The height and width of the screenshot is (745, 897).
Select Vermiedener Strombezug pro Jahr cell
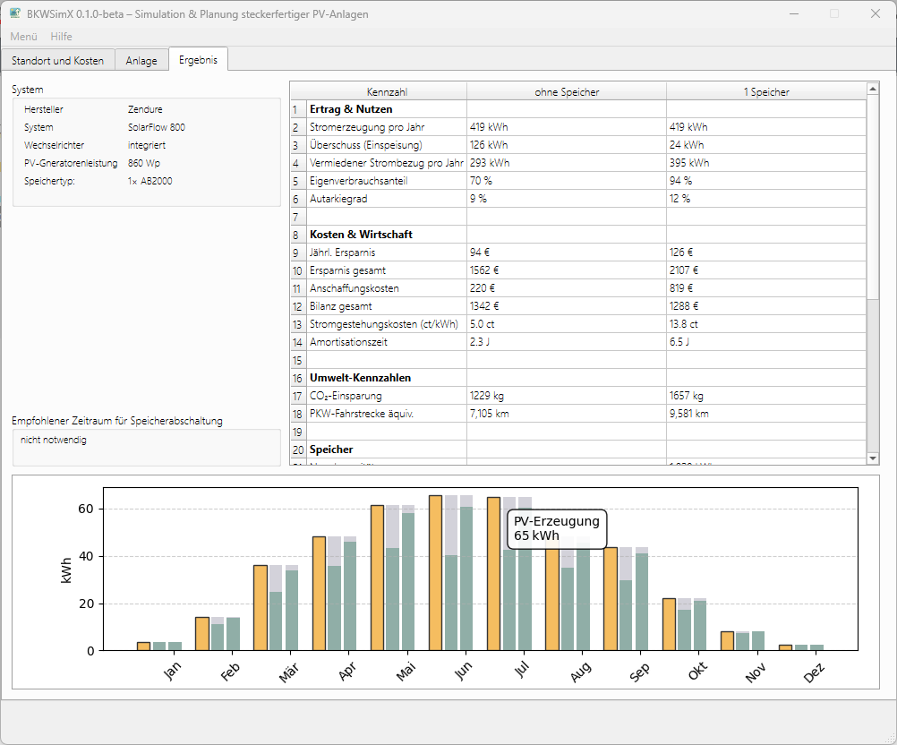(387, 163)
